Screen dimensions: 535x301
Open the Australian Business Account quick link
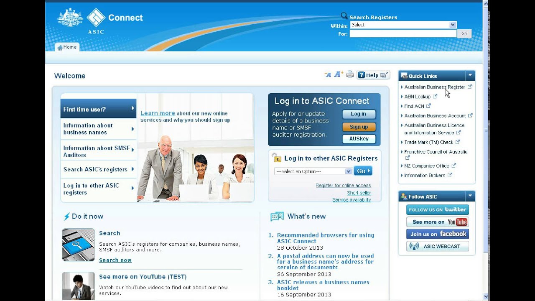(435, 116)
